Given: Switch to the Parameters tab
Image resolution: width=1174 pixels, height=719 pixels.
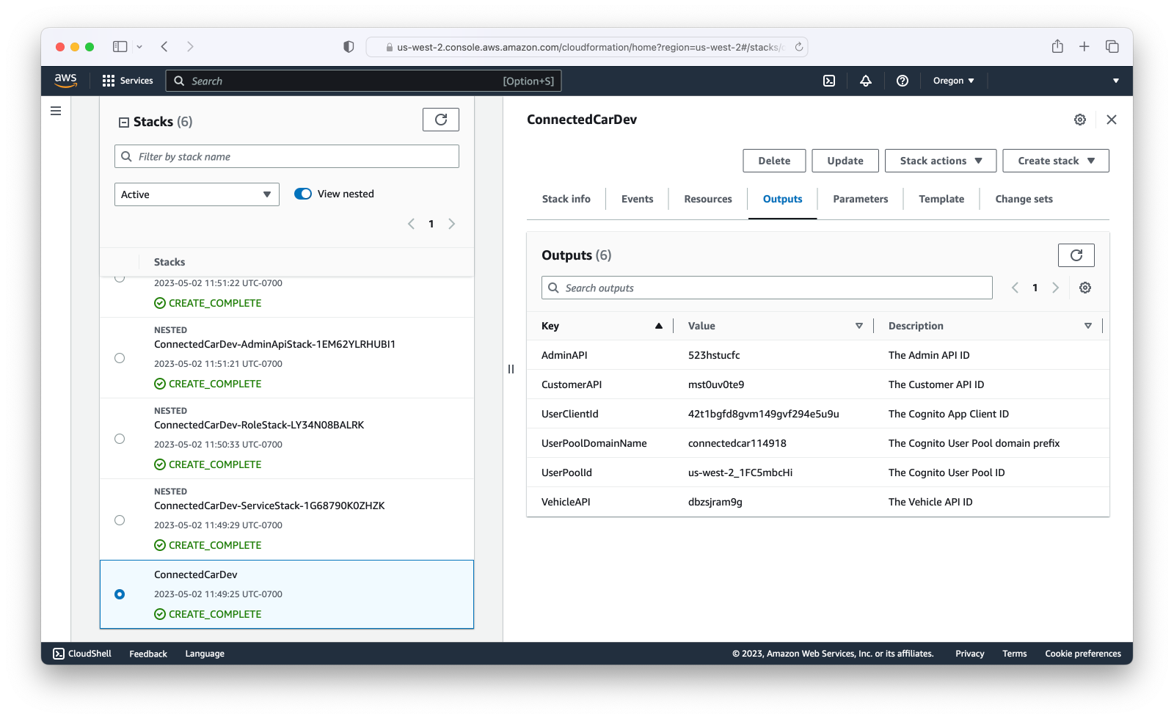Looking at the screenshot, I should pos(861,199).
